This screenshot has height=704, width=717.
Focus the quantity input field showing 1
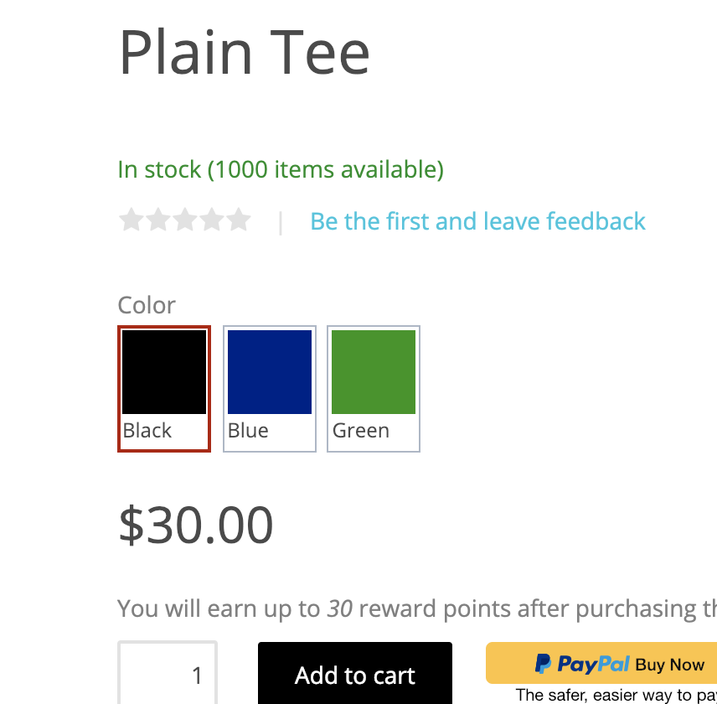[x=168, y=673]
